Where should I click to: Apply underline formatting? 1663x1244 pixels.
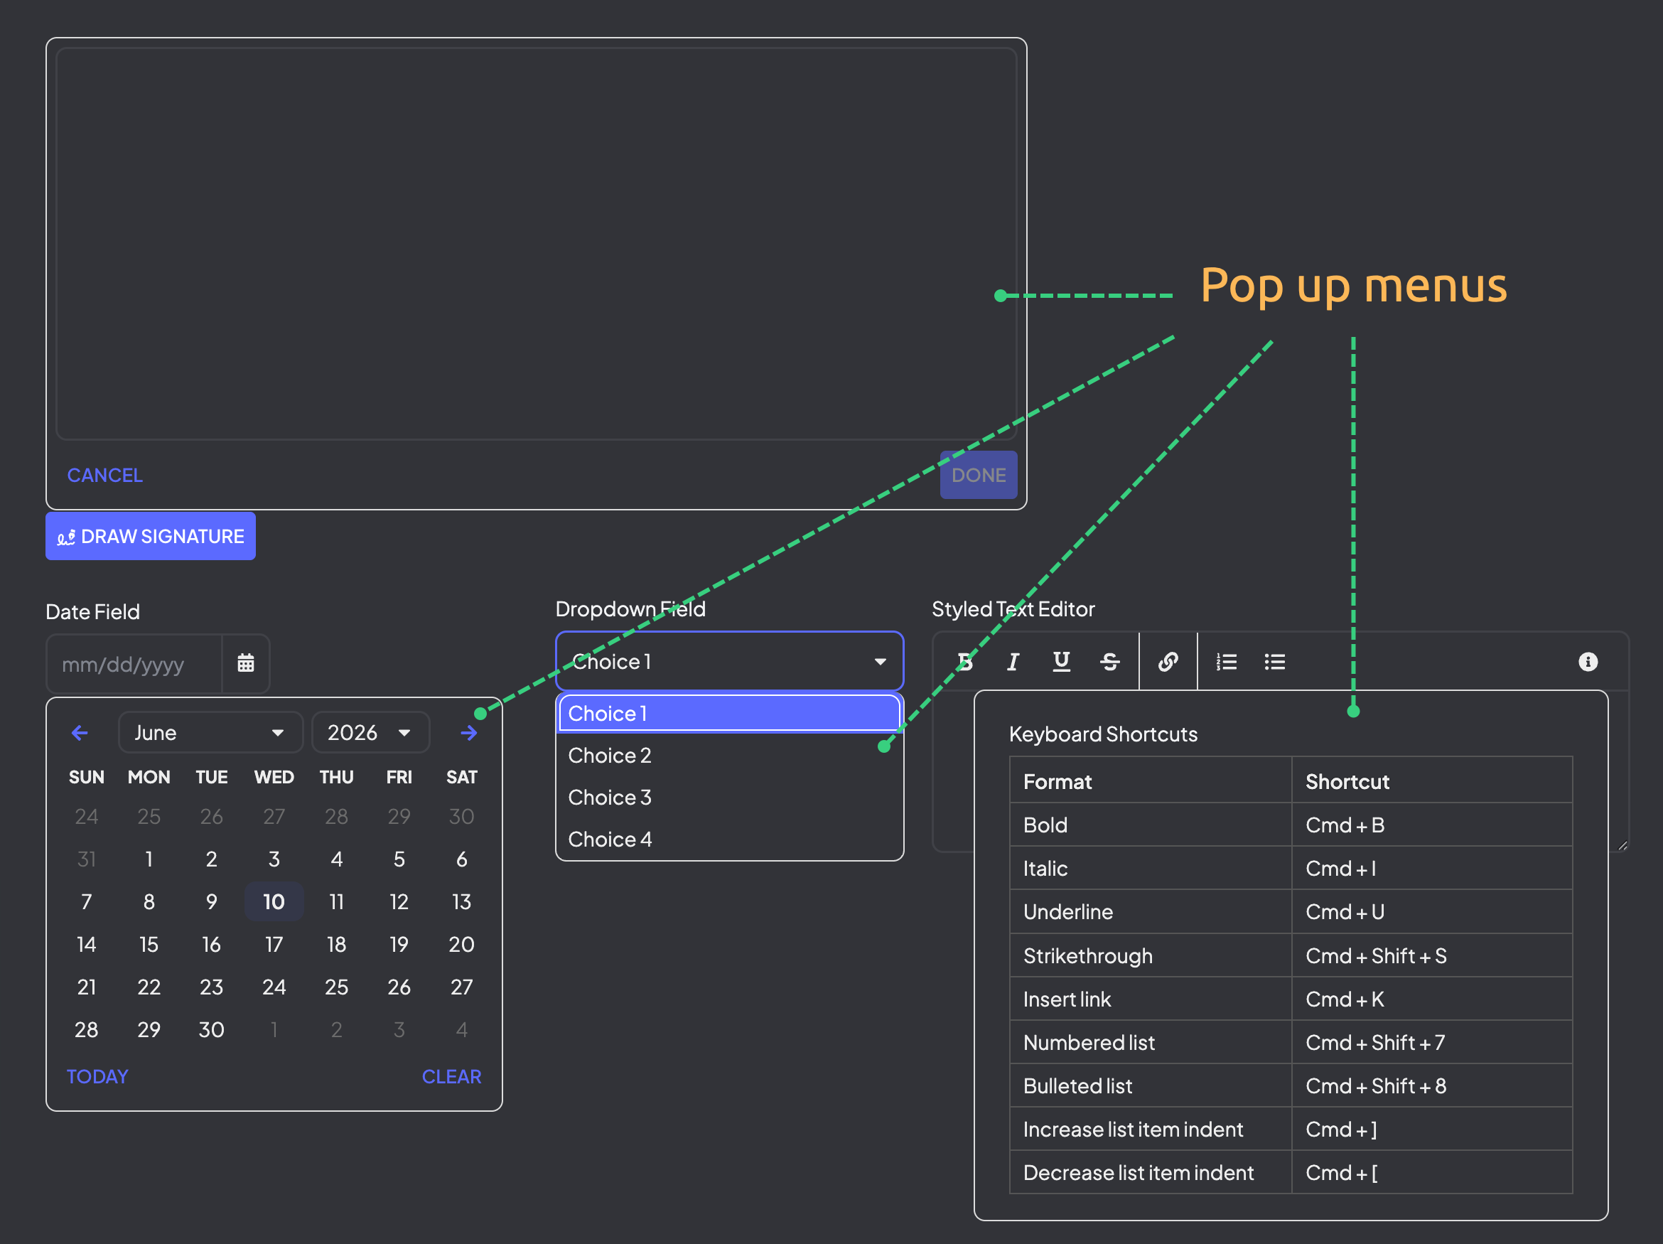click(x=1061, y=662)
